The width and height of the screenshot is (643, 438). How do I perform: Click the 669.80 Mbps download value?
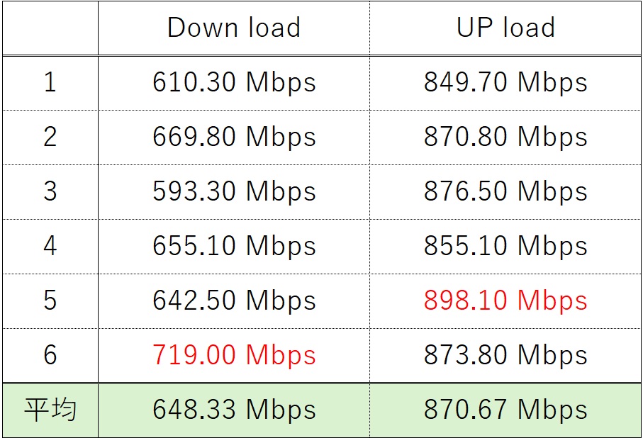234,137
